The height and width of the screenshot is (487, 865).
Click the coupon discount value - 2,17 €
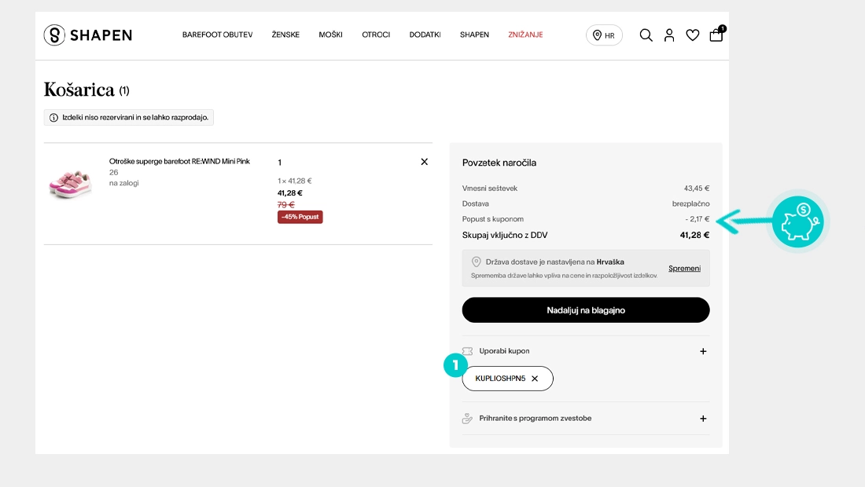pos(698,219)
